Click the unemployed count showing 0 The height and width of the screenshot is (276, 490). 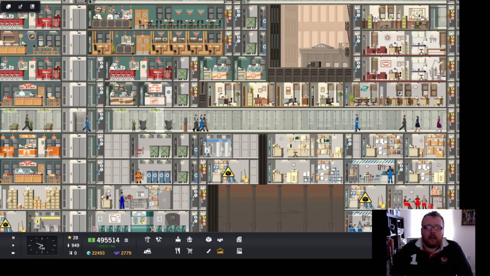click(73, 253)
